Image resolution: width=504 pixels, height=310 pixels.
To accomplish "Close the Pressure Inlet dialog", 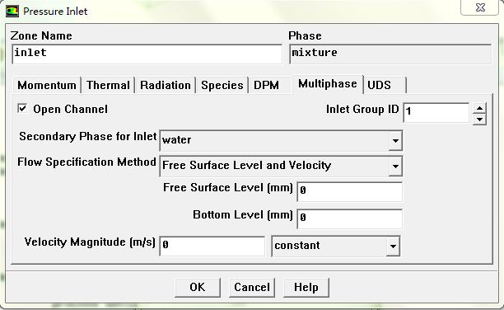I will (480, 7).
